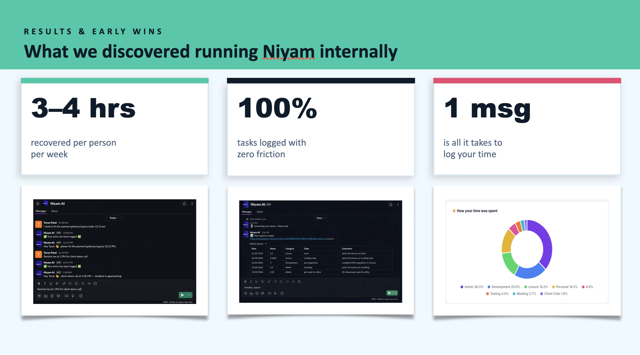Image resolution: width=640 pixels, height=355 pixels.
Task: Toggle Bold in the Tarun Patel chat composer
Action: (x=39, y=283)
